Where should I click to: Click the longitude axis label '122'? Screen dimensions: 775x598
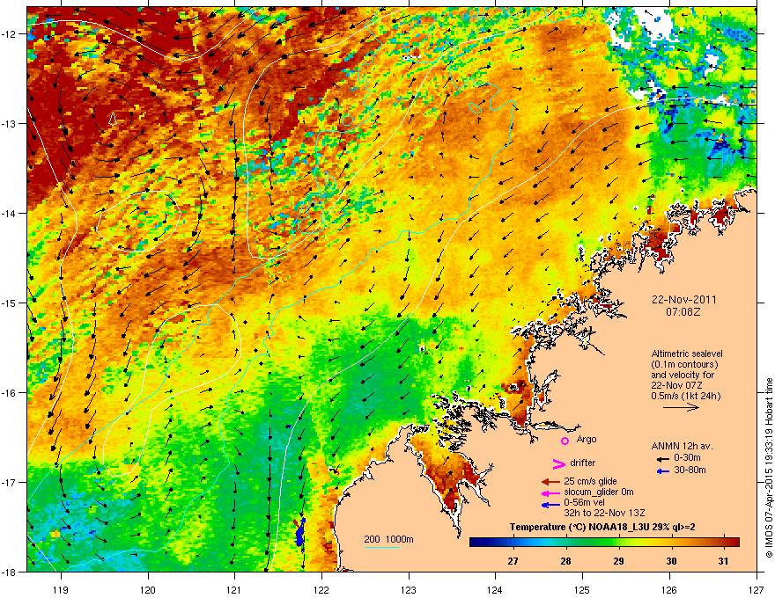pos(321,589)
